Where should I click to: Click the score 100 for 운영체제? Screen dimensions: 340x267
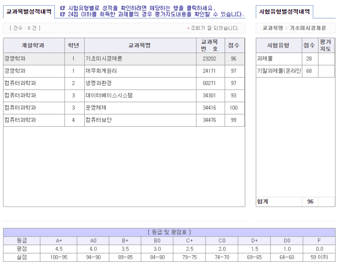[234, 108]
